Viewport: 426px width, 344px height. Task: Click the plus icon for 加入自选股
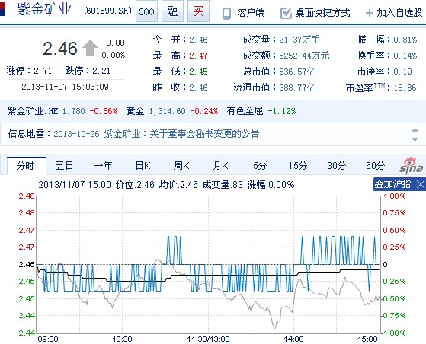point(370,13)
